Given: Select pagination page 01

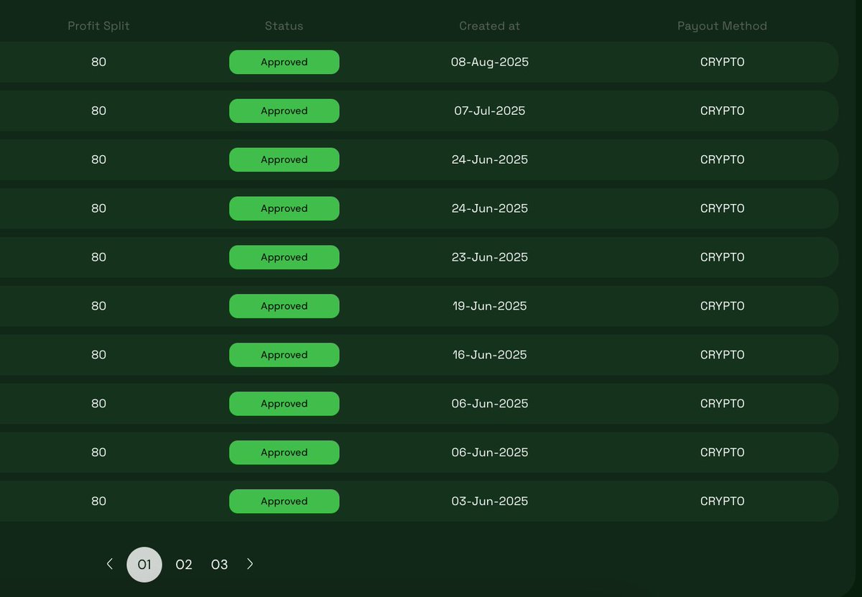Looking at the screenshot, I should (144, 565).
